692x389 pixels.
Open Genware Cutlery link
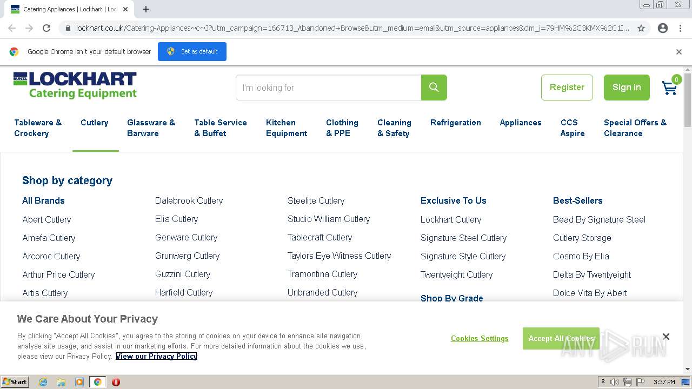point(187,237)
